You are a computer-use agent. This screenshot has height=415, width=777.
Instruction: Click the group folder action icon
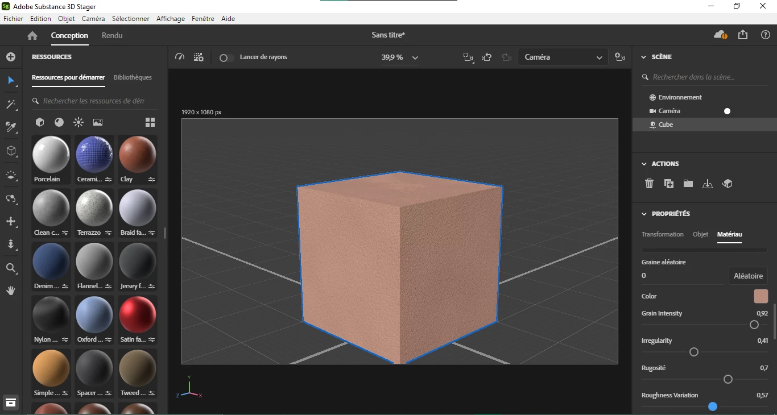pos(688,184)
